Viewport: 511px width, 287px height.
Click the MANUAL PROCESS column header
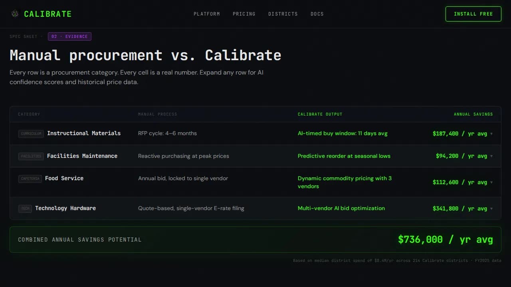click(157, 114)
